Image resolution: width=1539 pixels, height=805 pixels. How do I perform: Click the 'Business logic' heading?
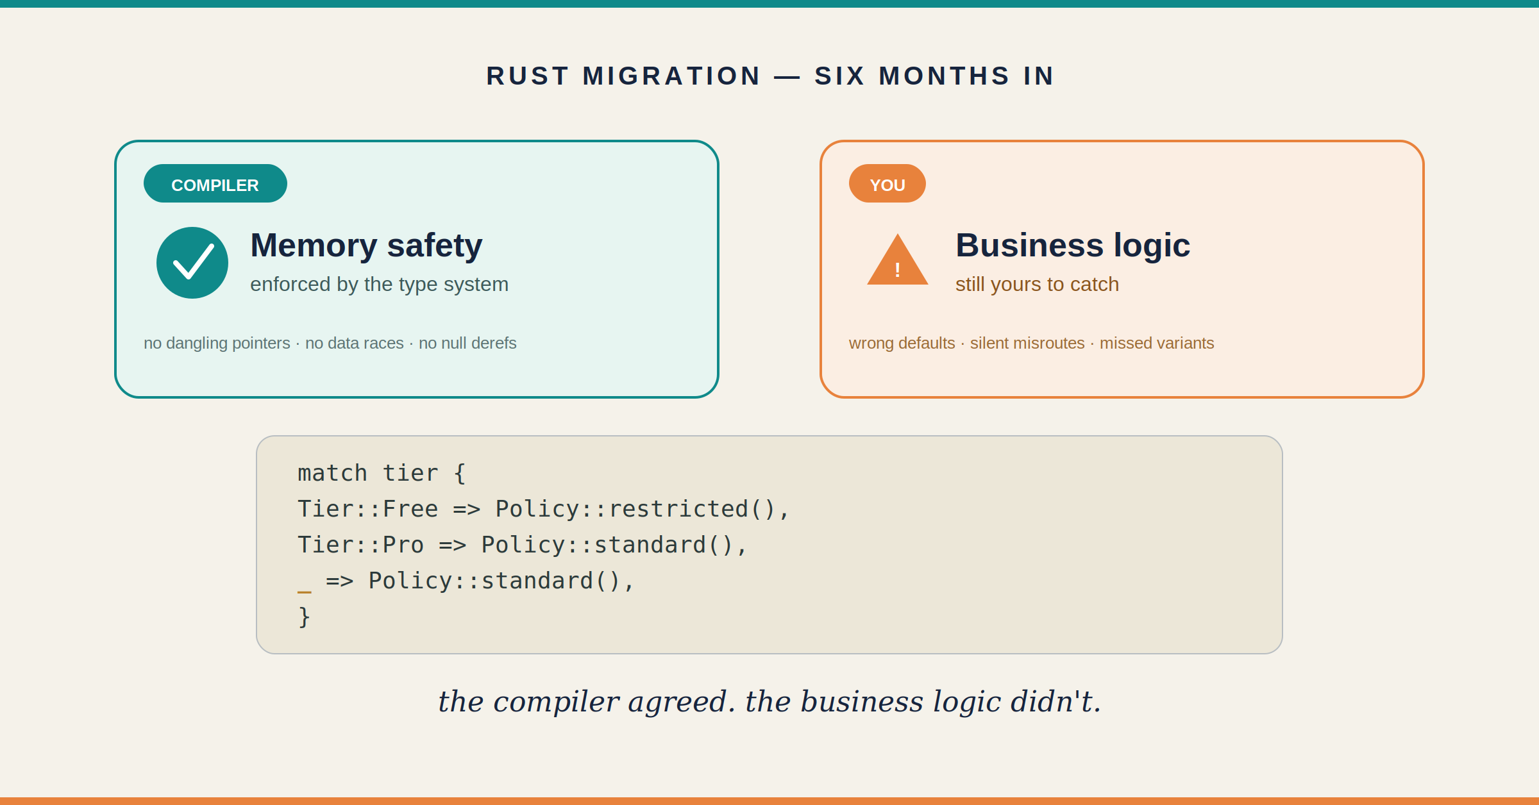point(1073,245)
